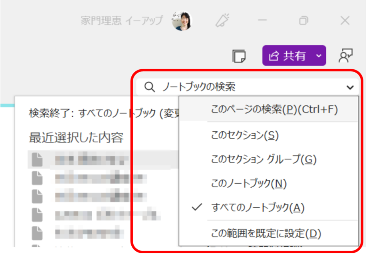Expand the 共有 button dropdown arrow
This screenshot has height=262, width=368.
tap(319, 56)
